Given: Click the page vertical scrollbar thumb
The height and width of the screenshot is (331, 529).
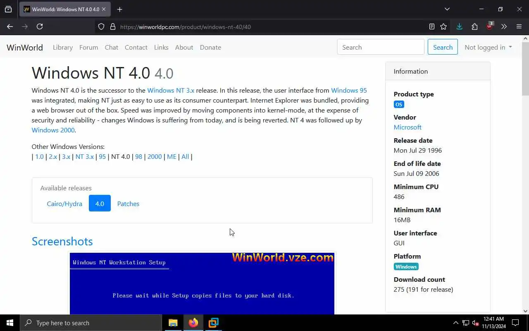Looking at the screenshot, I should pos(525,68).
